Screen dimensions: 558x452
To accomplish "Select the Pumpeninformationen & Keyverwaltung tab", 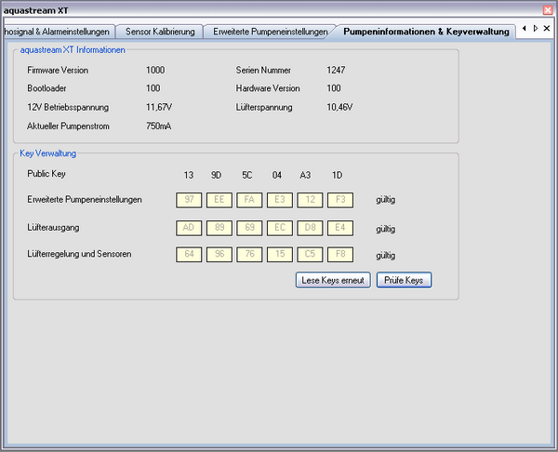I will tap(426, 32).
